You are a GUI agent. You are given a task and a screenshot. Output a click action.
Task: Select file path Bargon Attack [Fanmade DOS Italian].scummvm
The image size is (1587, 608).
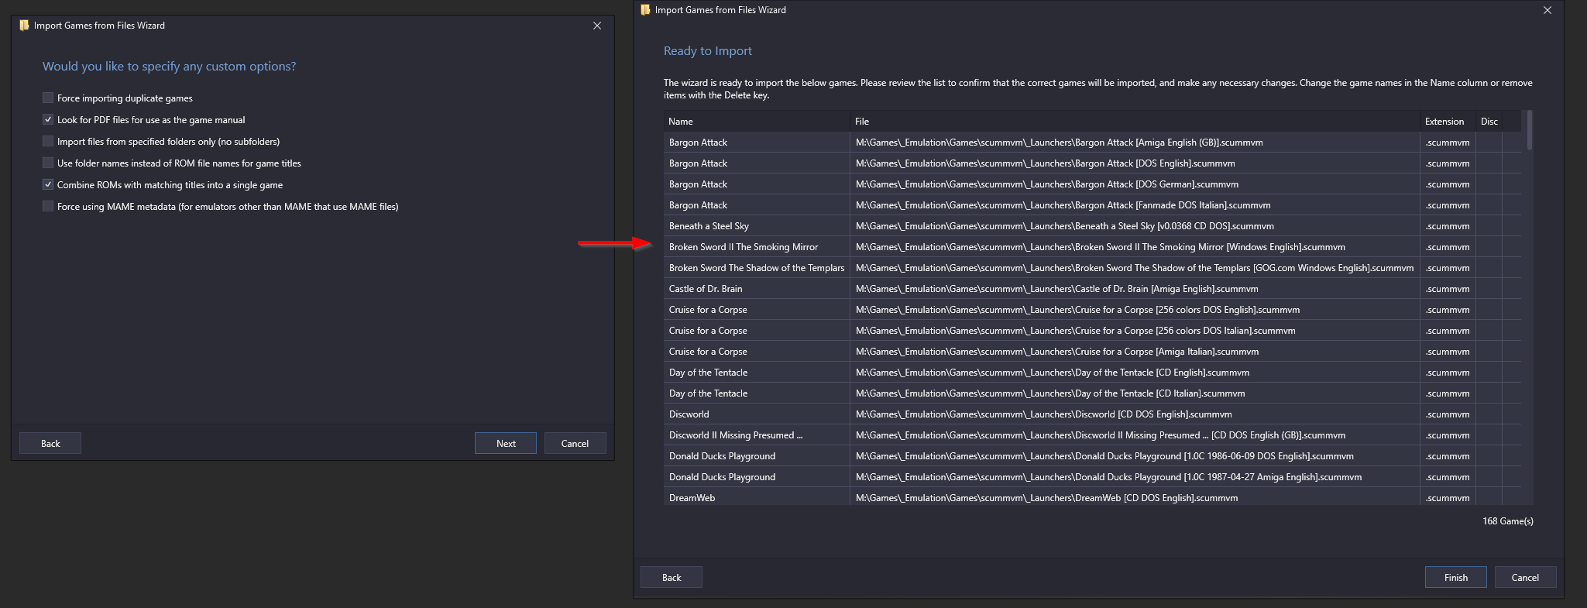click(x=1135, y=205)
